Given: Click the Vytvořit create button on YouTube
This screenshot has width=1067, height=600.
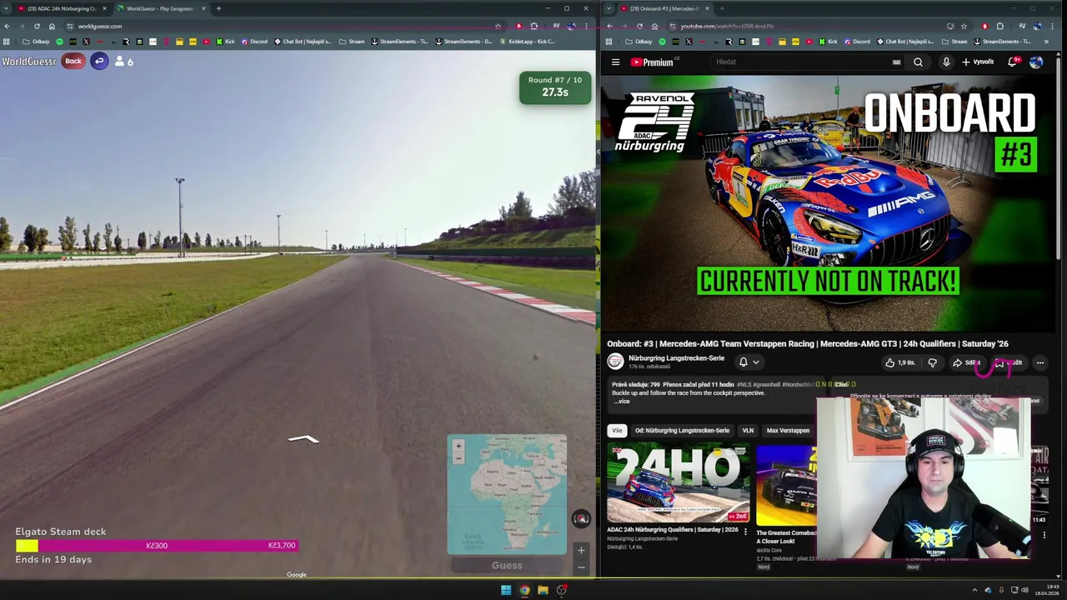Looking at the screenshot, I should pyautogui.click(x=978, y=62).
